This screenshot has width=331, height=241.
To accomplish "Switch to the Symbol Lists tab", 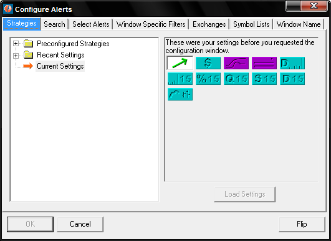I will click(251, 24).
